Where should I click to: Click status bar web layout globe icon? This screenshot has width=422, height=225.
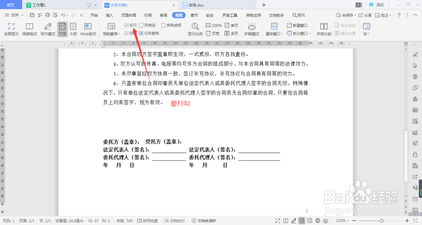tap(318, 221)
